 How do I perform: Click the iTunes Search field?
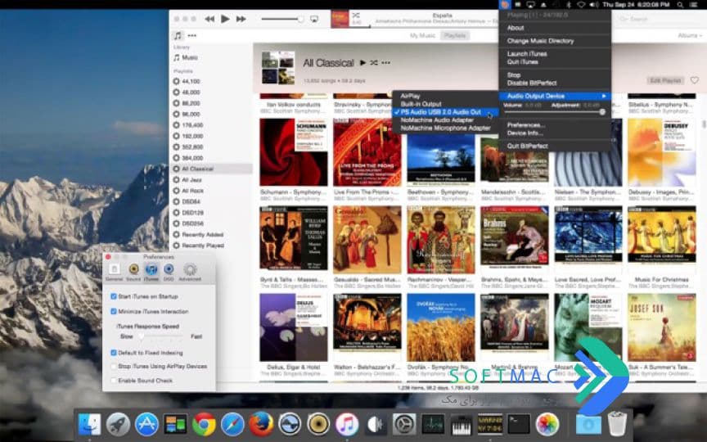pos(658,19)
